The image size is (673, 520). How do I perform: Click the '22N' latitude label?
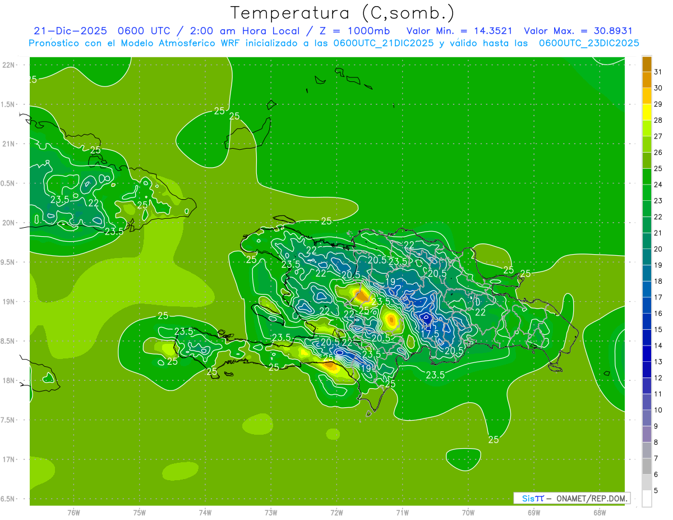8,65
